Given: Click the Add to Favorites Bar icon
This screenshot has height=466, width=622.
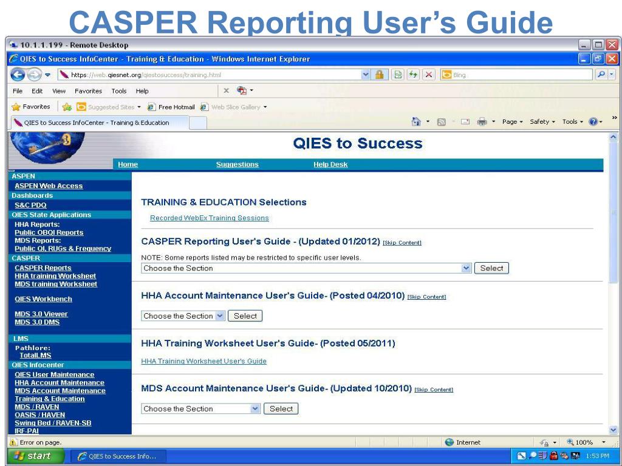Looking at the screenshot, I should (x=67, y=107).
